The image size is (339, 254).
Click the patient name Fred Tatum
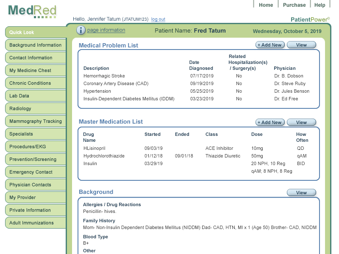tap(210, 30)
